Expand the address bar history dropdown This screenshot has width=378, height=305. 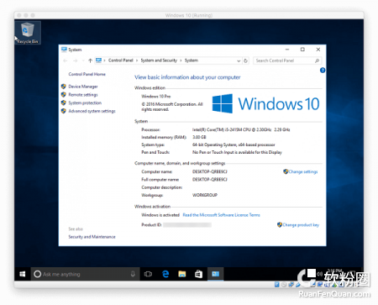[x=239, y=60]
